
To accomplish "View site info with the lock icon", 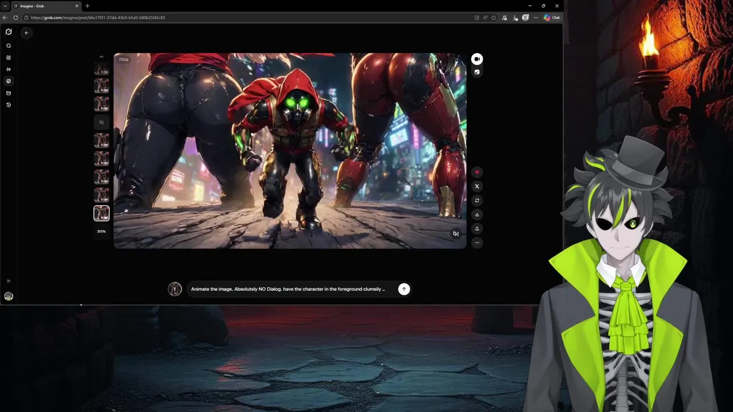I will (x=26, y=18).
